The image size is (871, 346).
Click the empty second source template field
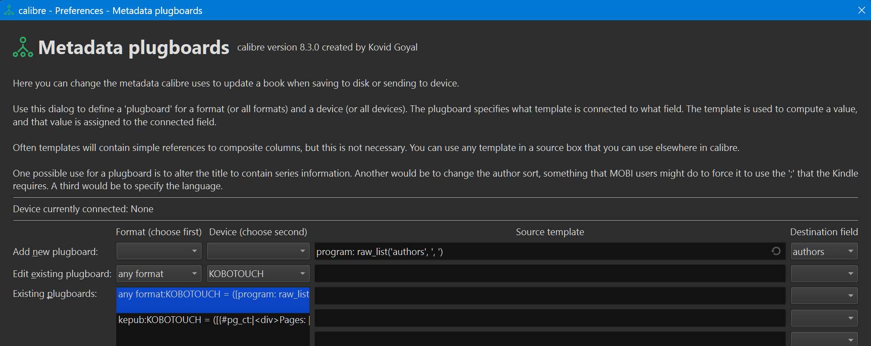pos(550,273)
